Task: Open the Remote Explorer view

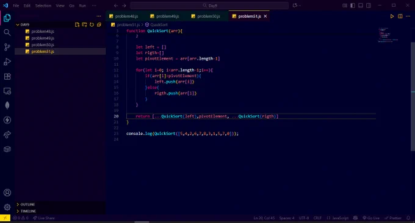Action: coord(7,91)
